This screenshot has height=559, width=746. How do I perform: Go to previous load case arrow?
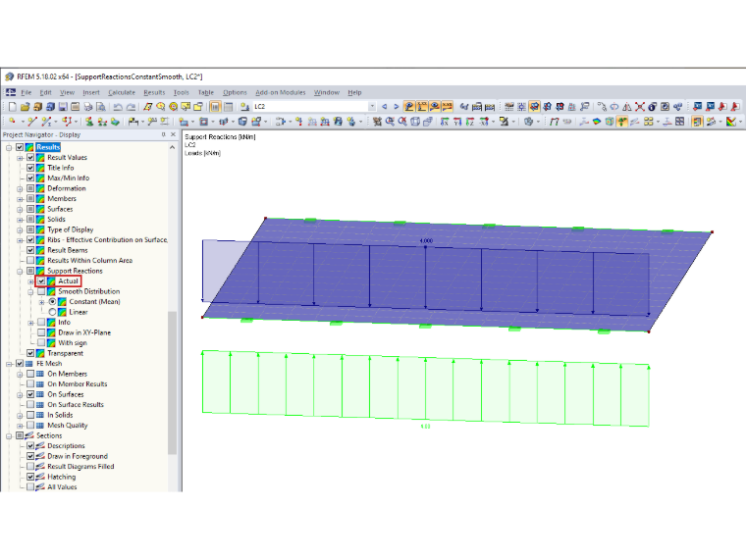(x=385, y=107)
